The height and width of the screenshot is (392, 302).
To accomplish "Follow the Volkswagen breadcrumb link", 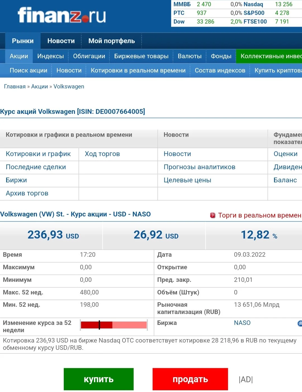I will (69, 86).
